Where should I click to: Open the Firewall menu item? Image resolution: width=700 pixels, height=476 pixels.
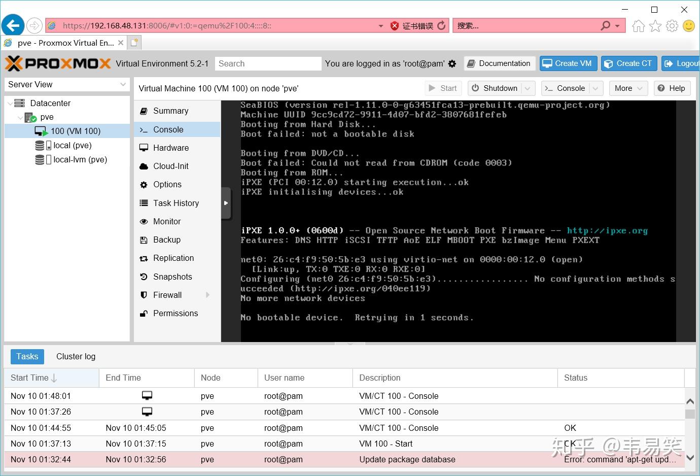click(177, 295)
